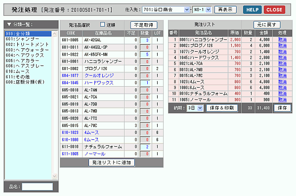The image size is (296, 196).
Task: Click the CODE column header
Action: click(x=71, y=33)
